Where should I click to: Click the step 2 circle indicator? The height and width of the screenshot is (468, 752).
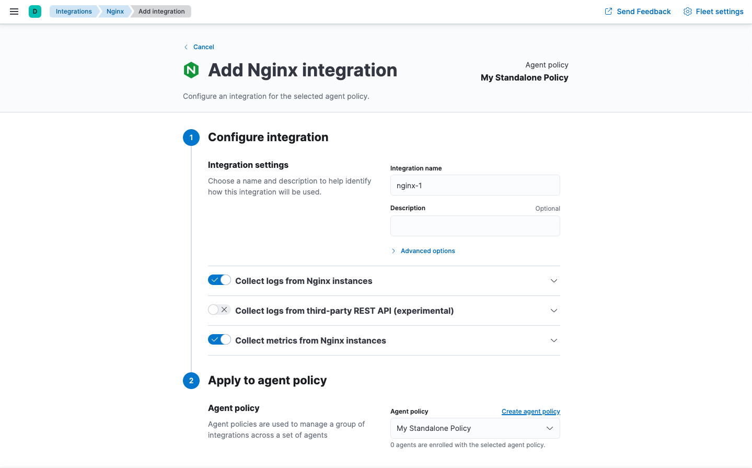pyautogui.click(x=191, y=381)
